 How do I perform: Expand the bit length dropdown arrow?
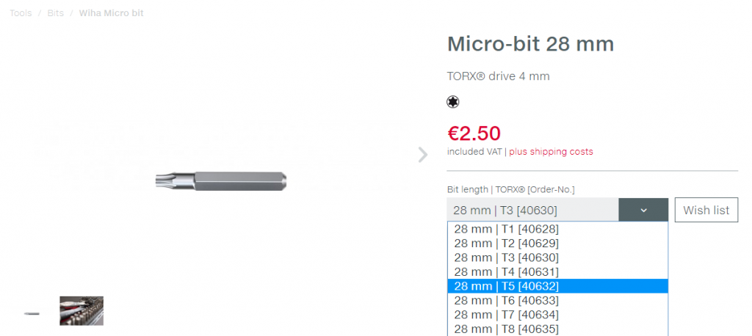pyautogui.click(x=643, y=210)
